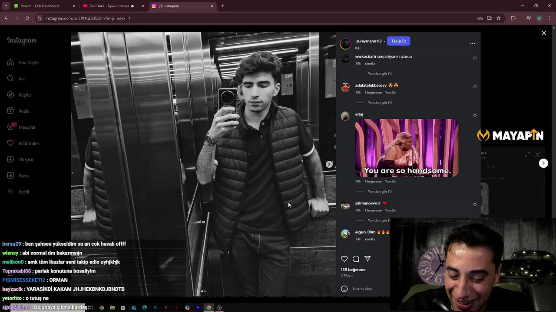Launch Photoshop from the taskbar

pyautogui.click(x=155, y=308)
